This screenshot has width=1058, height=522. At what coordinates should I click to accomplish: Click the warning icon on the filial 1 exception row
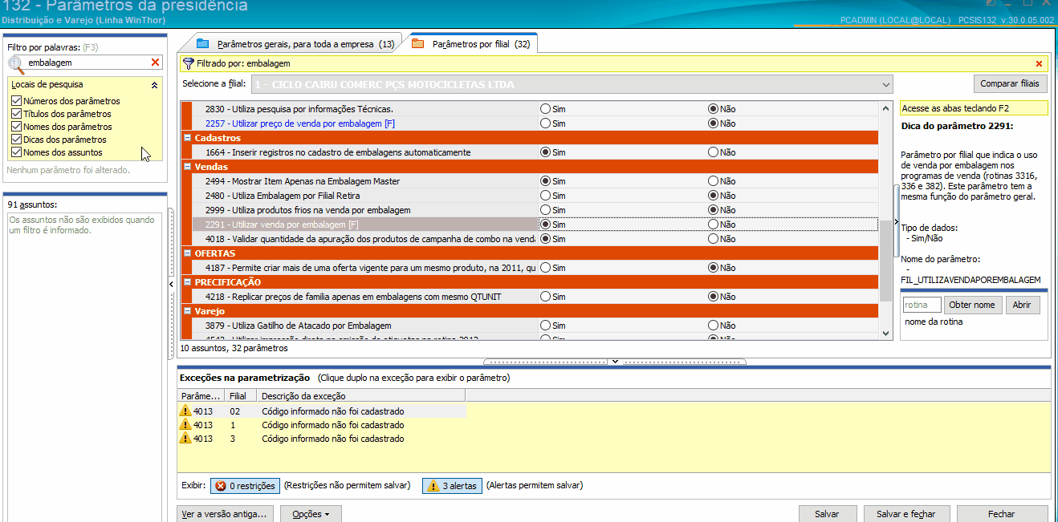point(185,425)
